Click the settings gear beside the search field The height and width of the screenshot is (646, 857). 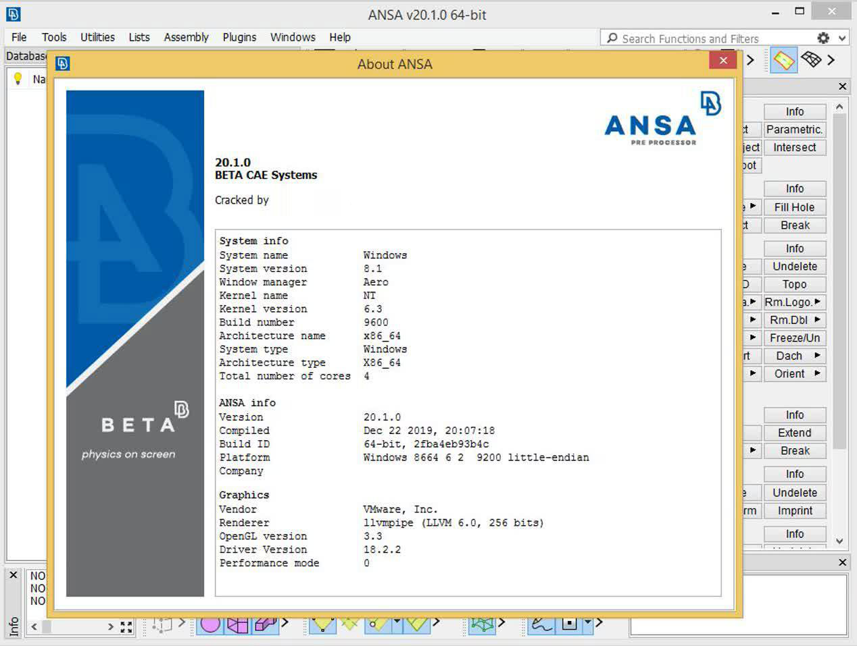[823, 38]
